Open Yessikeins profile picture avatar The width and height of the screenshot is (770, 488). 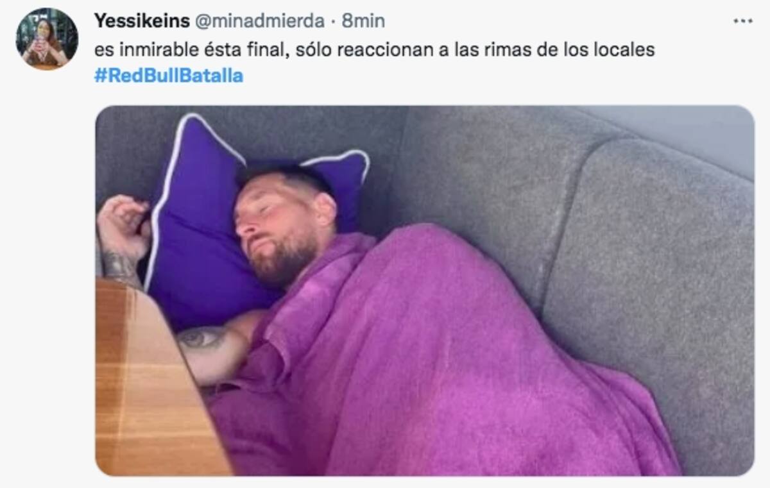(47, 38)
